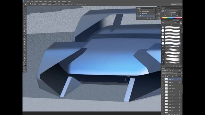
Task: Select the Brush tool in toolbox
Action: coord(24,28)
